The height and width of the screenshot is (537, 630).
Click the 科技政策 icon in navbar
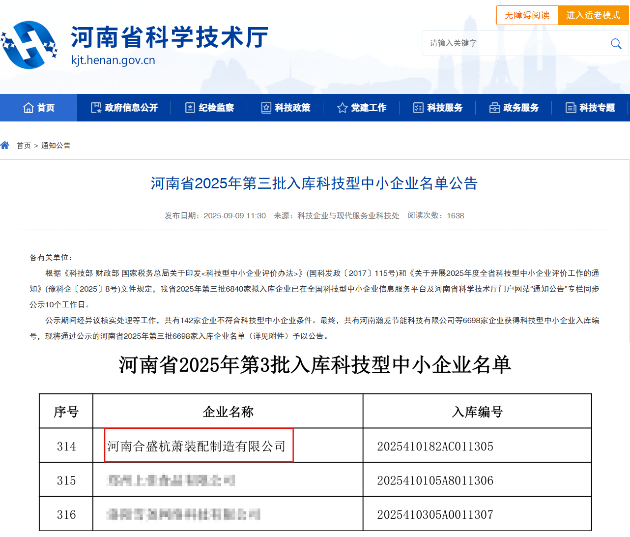point(266,108)
